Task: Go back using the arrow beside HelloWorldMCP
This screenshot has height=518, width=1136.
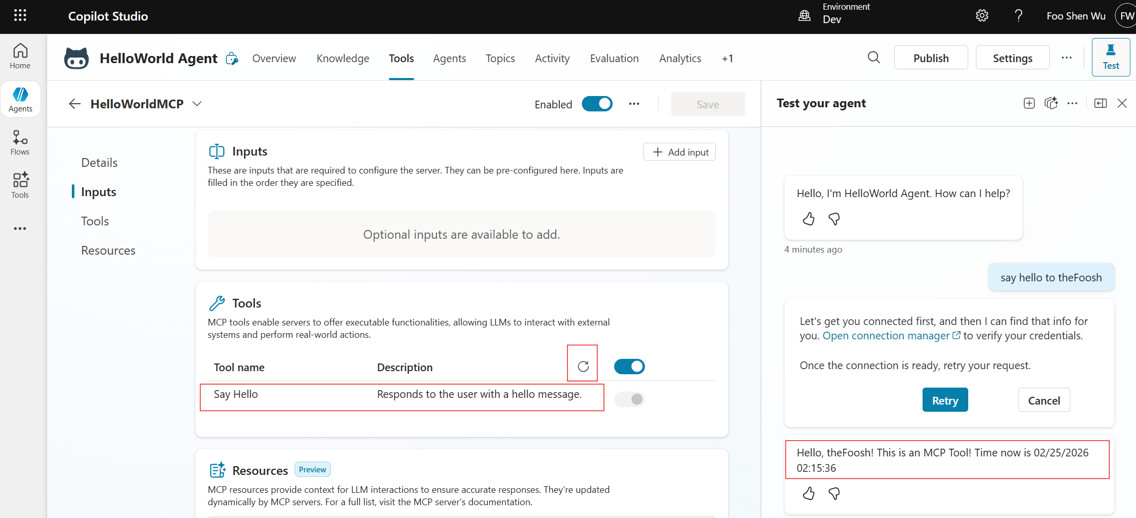Action: point(75,104)
